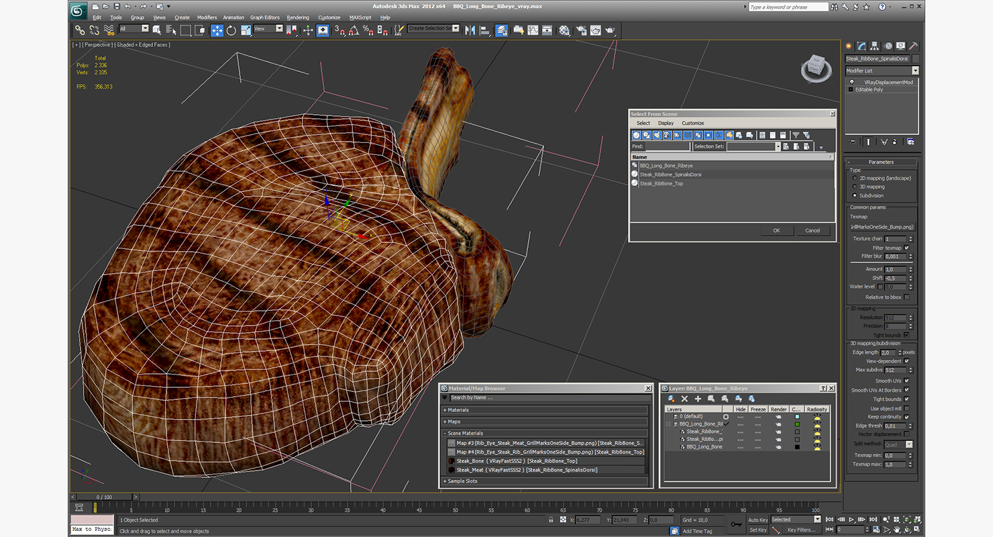993x537 pixels.
Task: Click the teapot Render Production icon
Action: tap(610, 30)
